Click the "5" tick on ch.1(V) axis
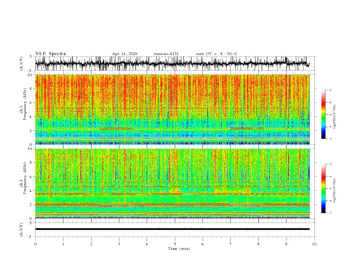 pos(31,56)
